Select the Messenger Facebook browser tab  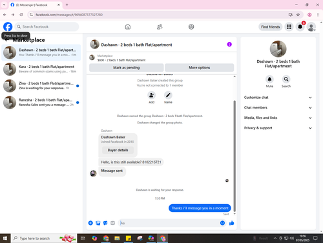point(36,5)
